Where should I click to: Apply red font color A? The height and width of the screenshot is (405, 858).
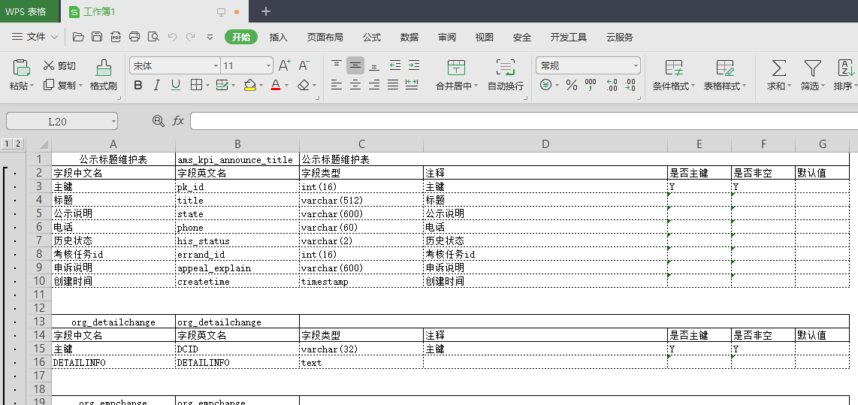[x=276, y=85]
